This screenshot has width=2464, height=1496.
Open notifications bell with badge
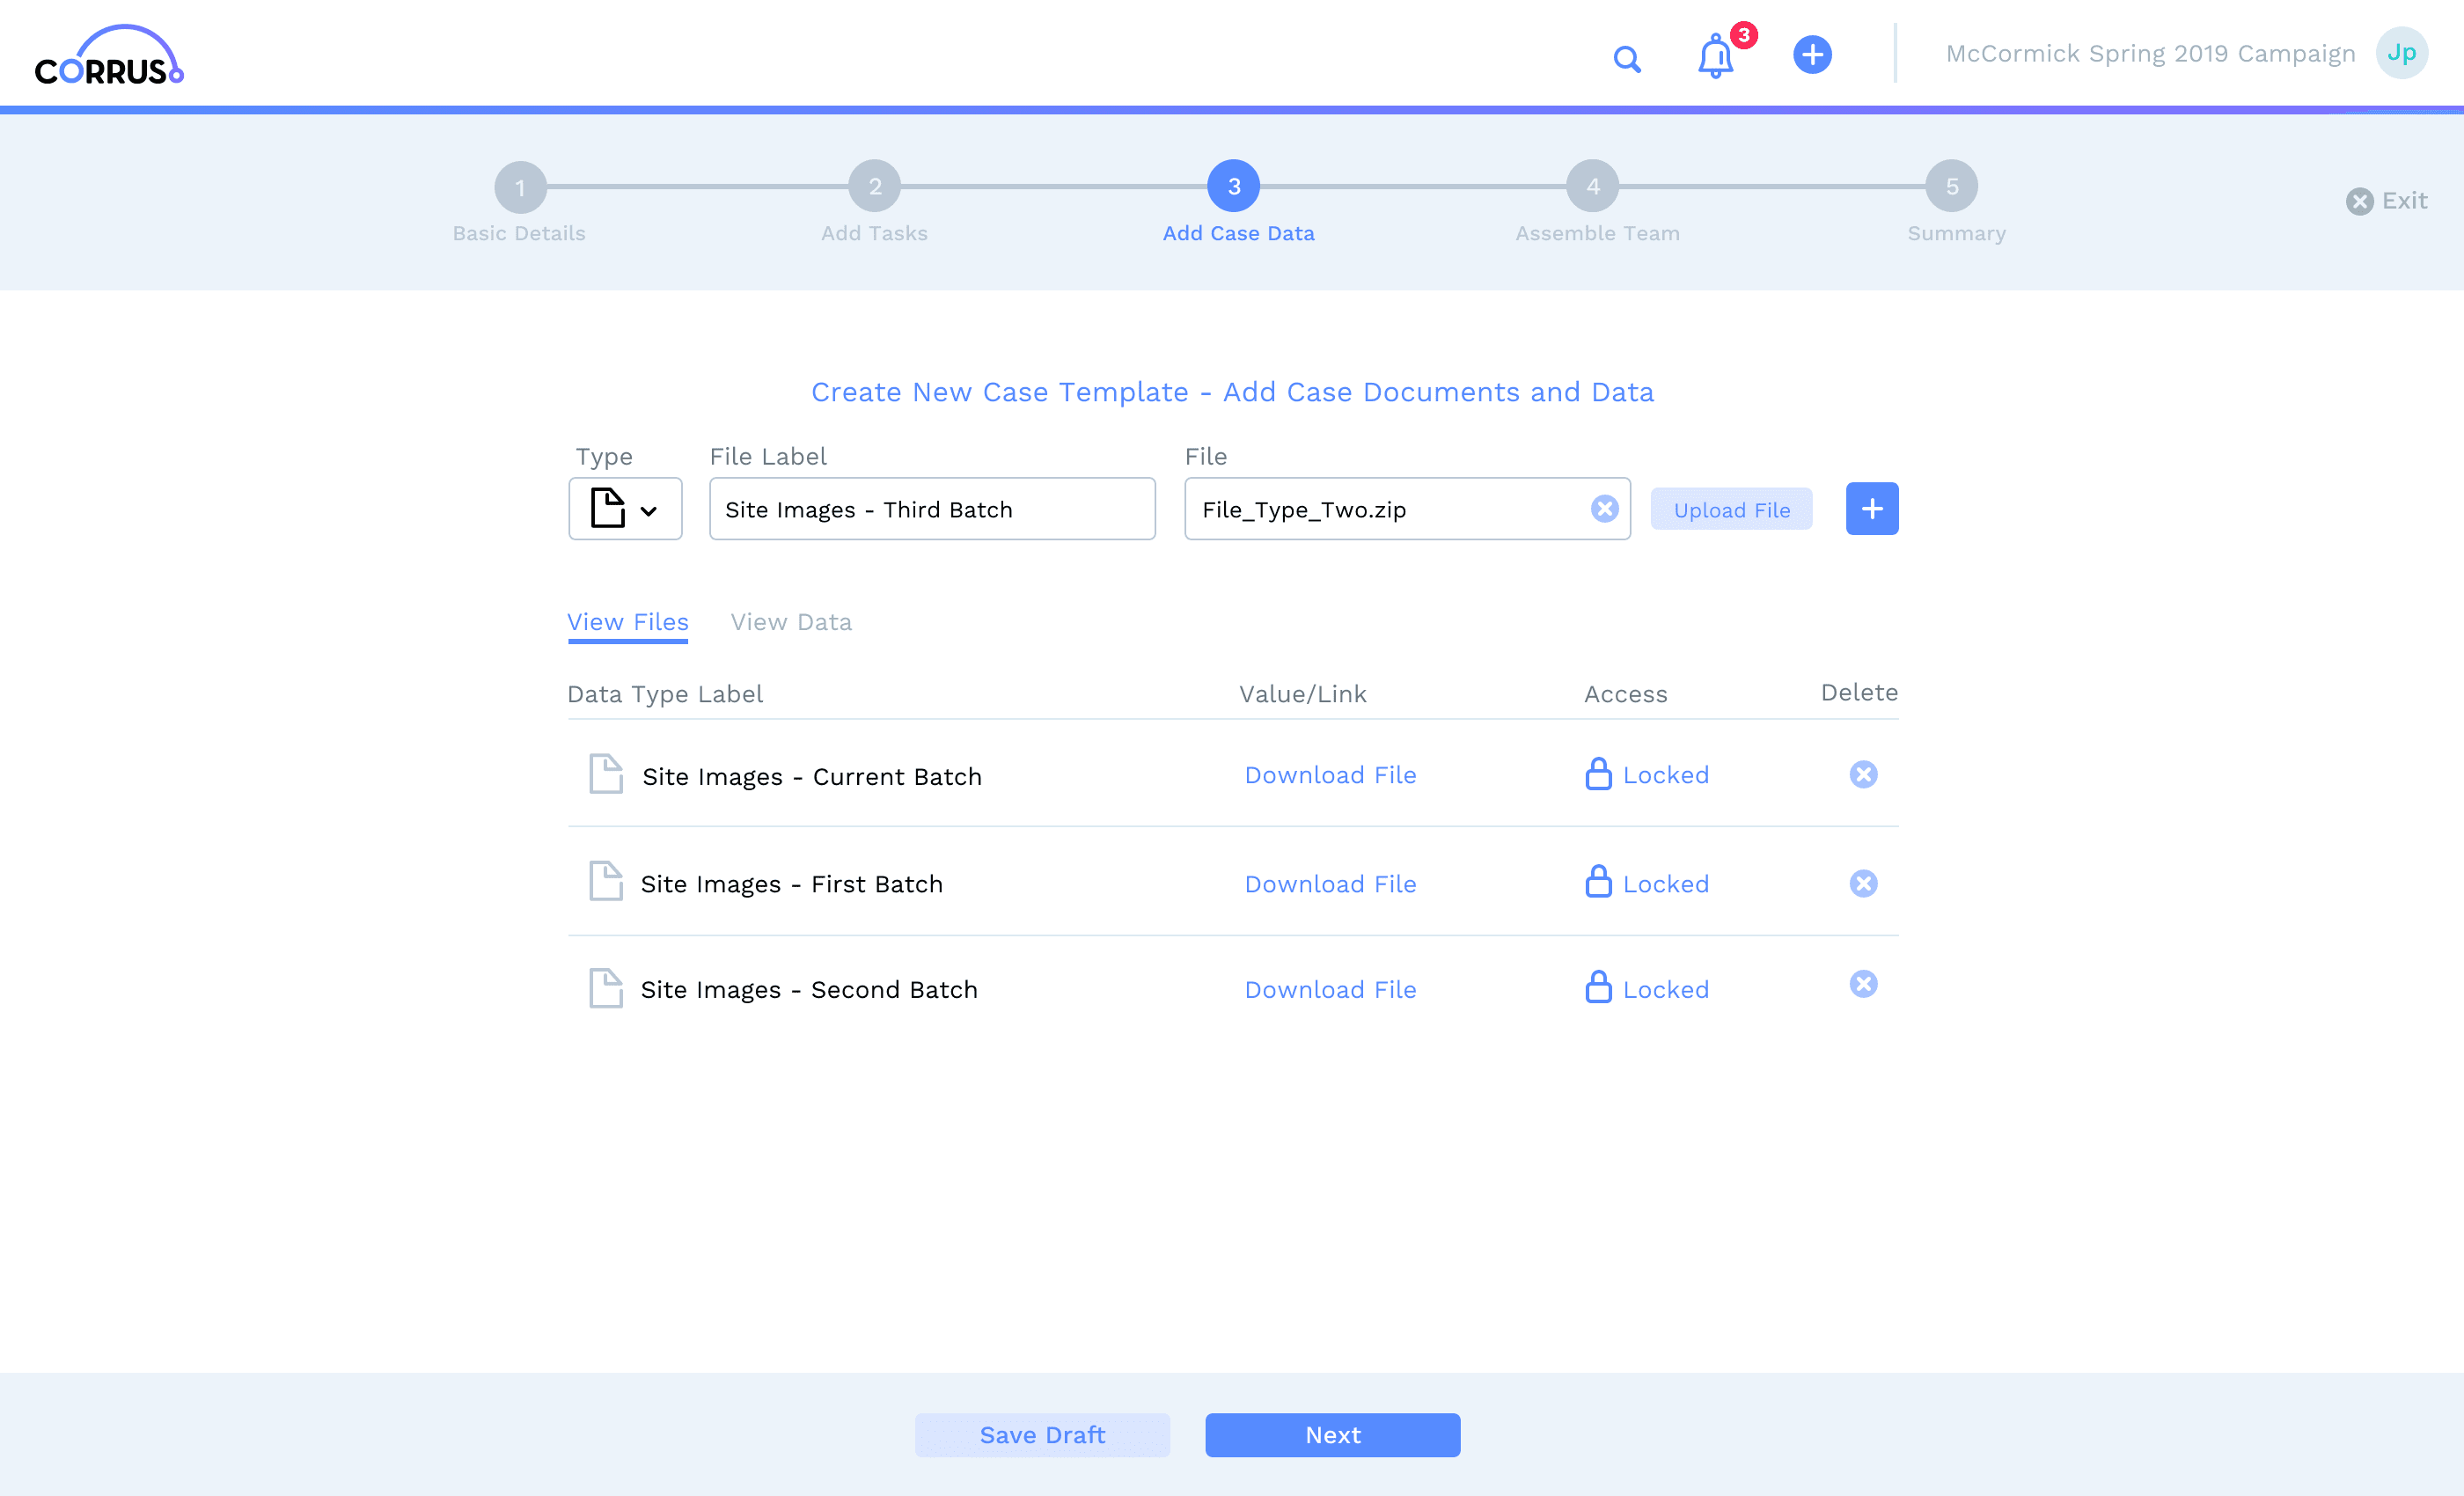click(x=1716, y=56)
